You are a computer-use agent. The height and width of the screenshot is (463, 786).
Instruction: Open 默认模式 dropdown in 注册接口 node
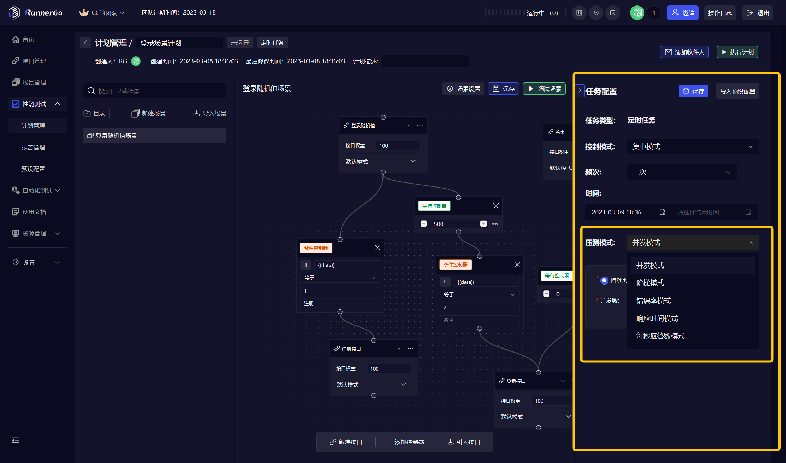click(x=371, y=385)
